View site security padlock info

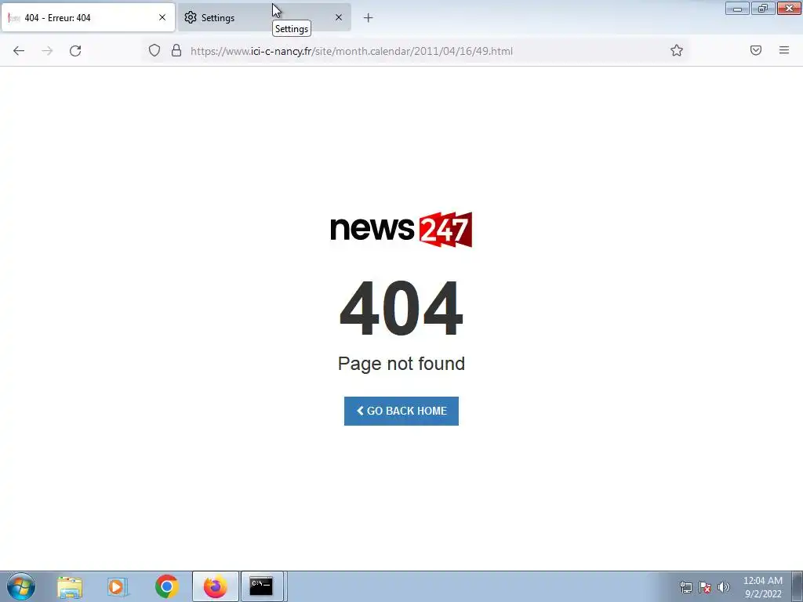(176, 50)
